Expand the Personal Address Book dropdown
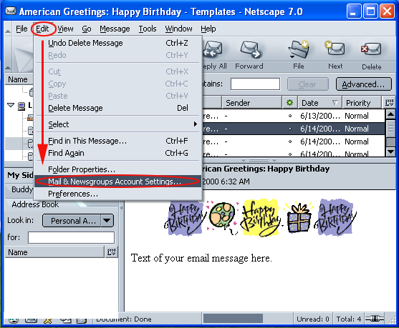Image resolution: width=399 pixels, height=328 pixels. tap(107, 221)
